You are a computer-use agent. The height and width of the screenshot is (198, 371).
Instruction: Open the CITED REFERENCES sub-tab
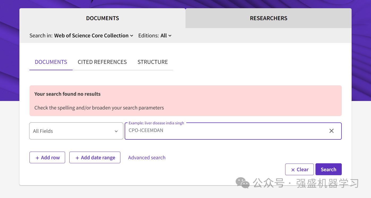coord(102,62)
